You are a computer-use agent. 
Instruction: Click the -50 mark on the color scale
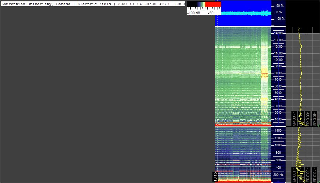point(211,13)
